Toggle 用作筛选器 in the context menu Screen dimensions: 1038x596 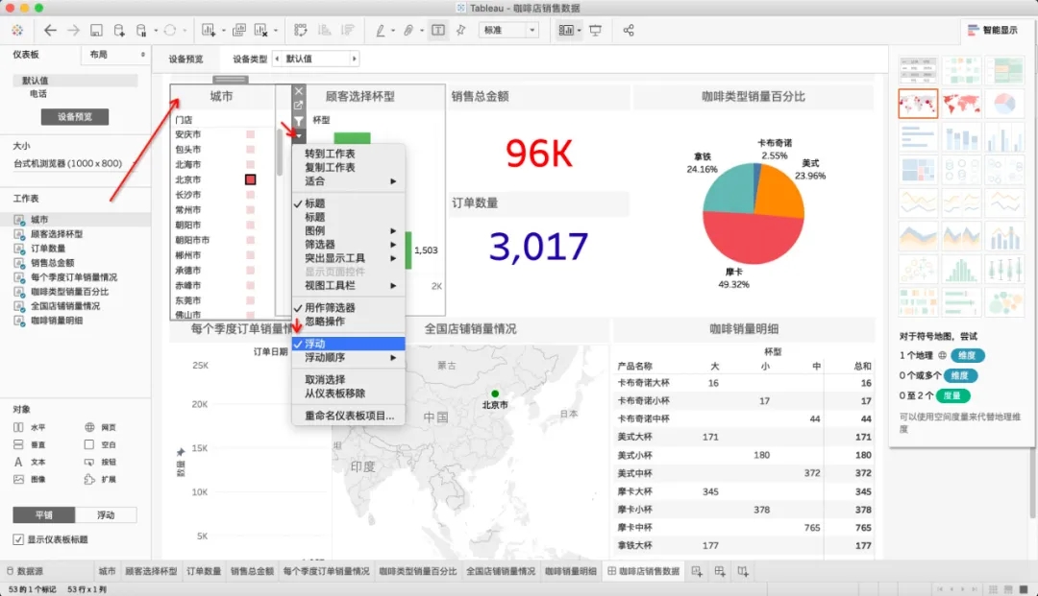(330, 308)
